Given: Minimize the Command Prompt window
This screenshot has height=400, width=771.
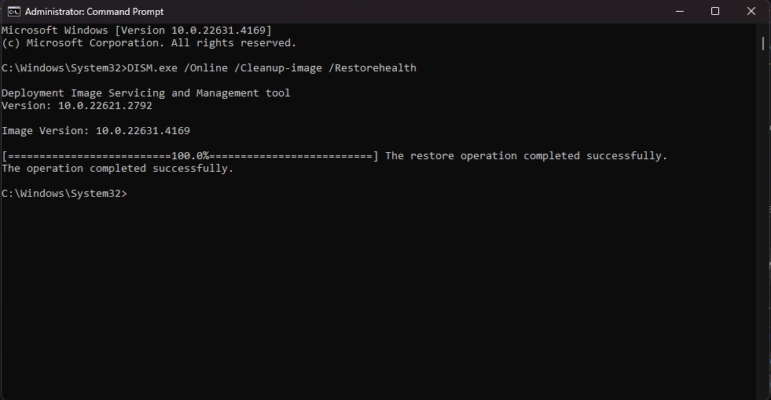Looking at the screenshot, I should point(680,11).
